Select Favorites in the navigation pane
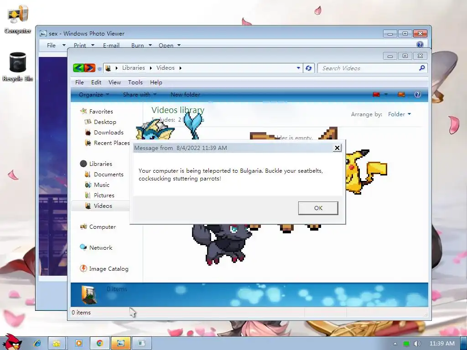 pyautogui.click(x=97, y=111)
